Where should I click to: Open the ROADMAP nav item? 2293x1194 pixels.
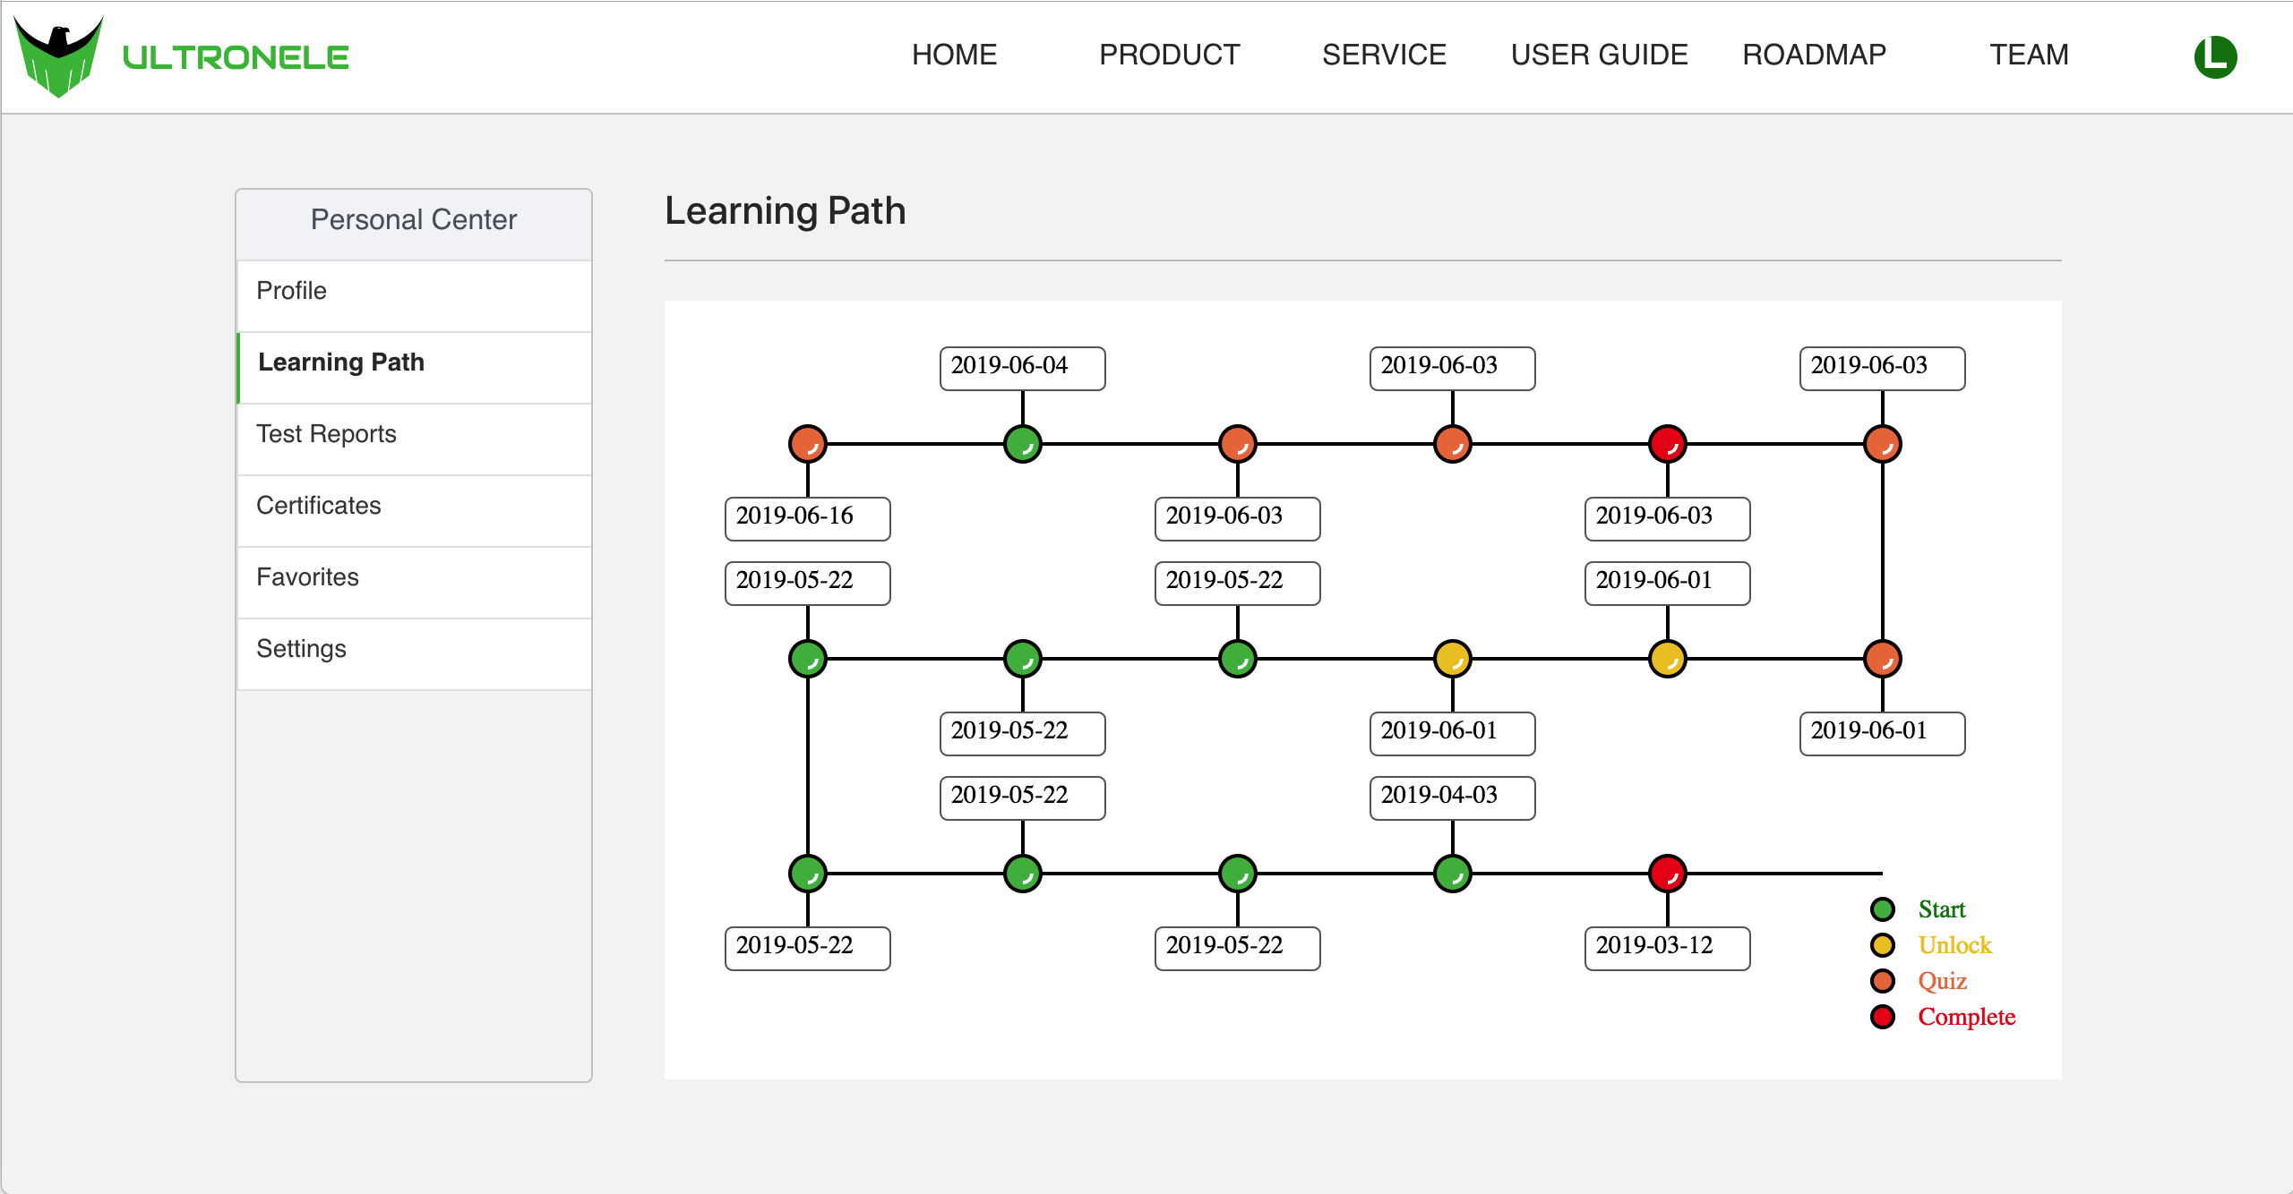(1814, 55)
